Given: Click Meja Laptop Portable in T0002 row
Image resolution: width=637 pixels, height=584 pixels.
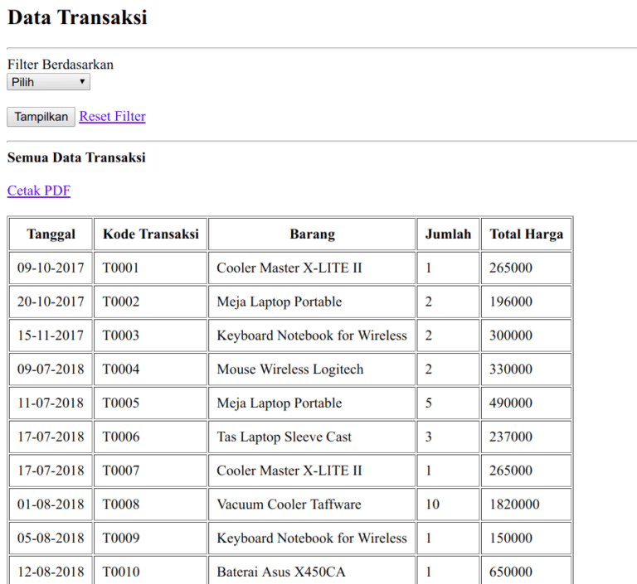Looking at the screenshot, I should 312,302.
